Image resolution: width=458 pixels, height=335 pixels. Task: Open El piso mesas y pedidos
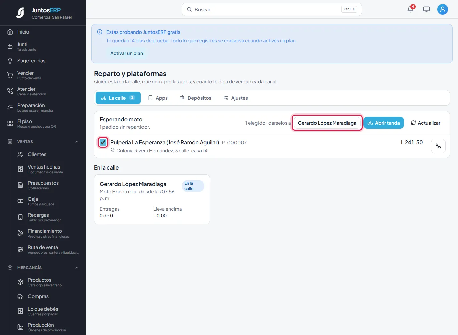pos(43,123)
